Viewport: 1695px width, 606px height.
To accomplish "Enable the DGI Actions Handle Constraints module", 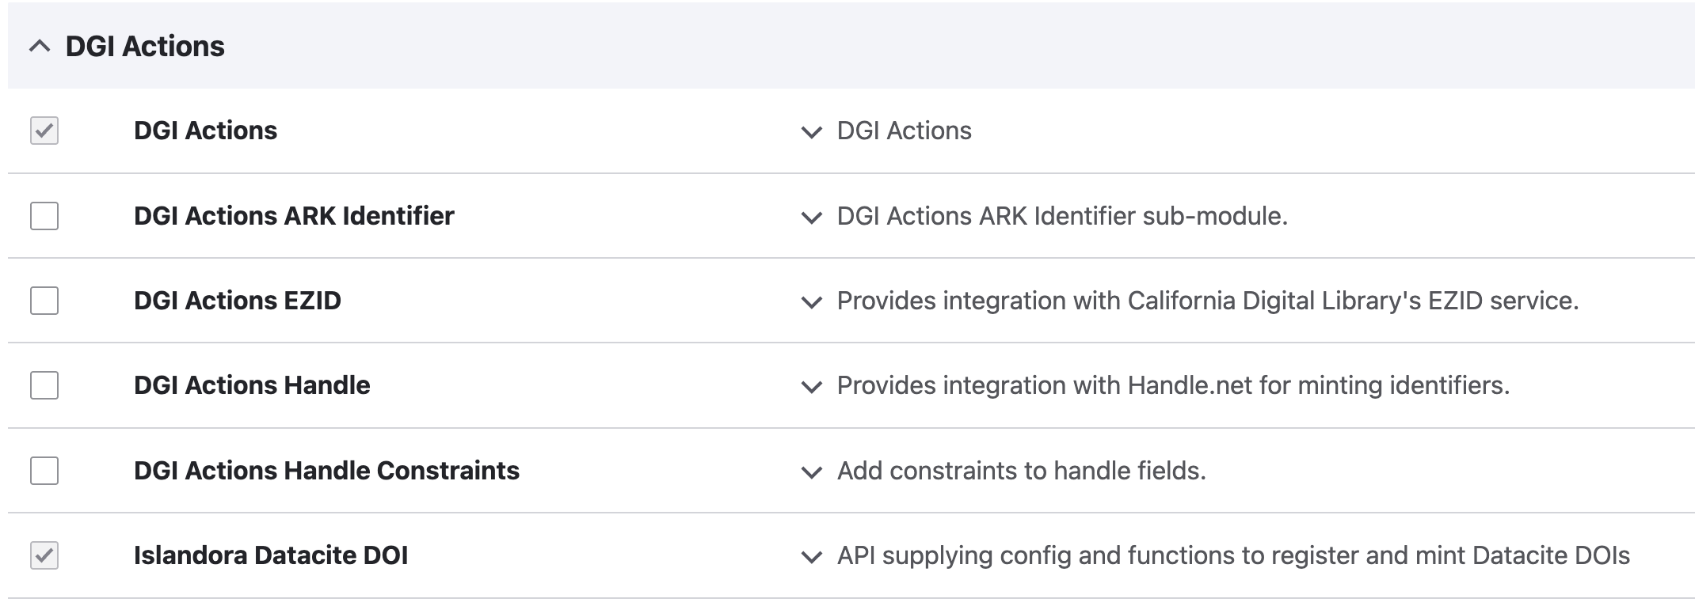I will (x=45, y=472).
